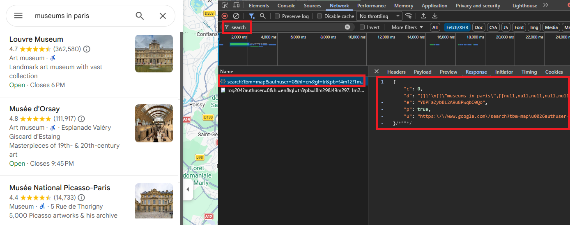Click the search magnifier in Maps
570x225 pixels.
click(140, 16)
